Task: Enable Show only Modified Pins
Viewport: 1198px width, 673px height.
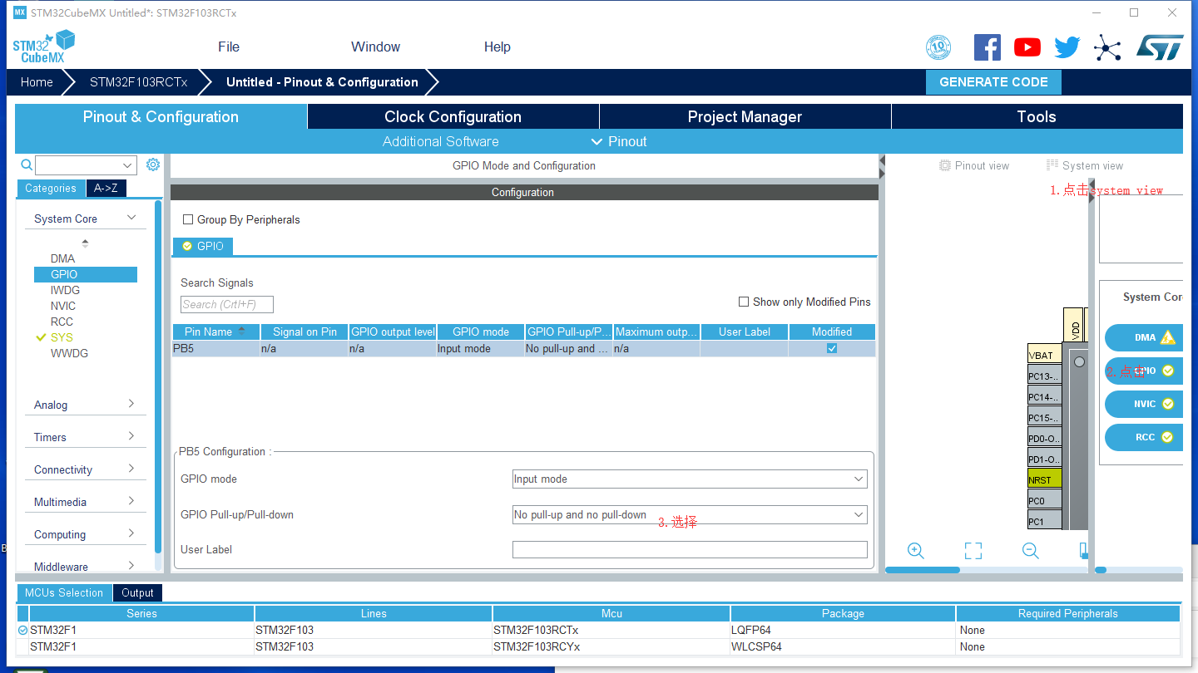Action: pyautogui.click(x=743, y=302)
